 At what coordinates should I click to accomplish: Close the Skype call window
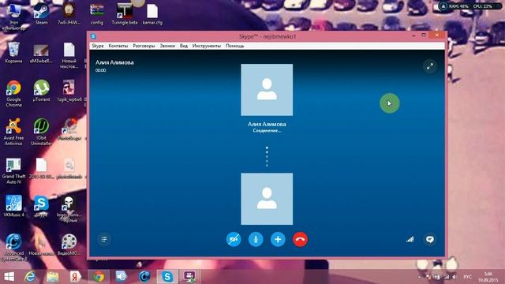pyautogui.click(x=436, y=35)
